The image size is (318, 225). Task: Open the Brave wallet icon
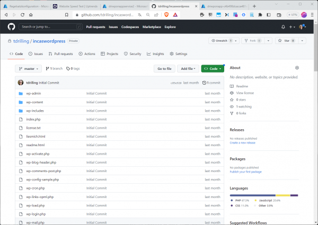point(279,15)
